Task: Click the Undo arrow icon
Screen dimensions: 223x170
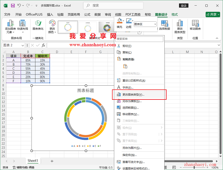Action: click(x=19, y=6)
